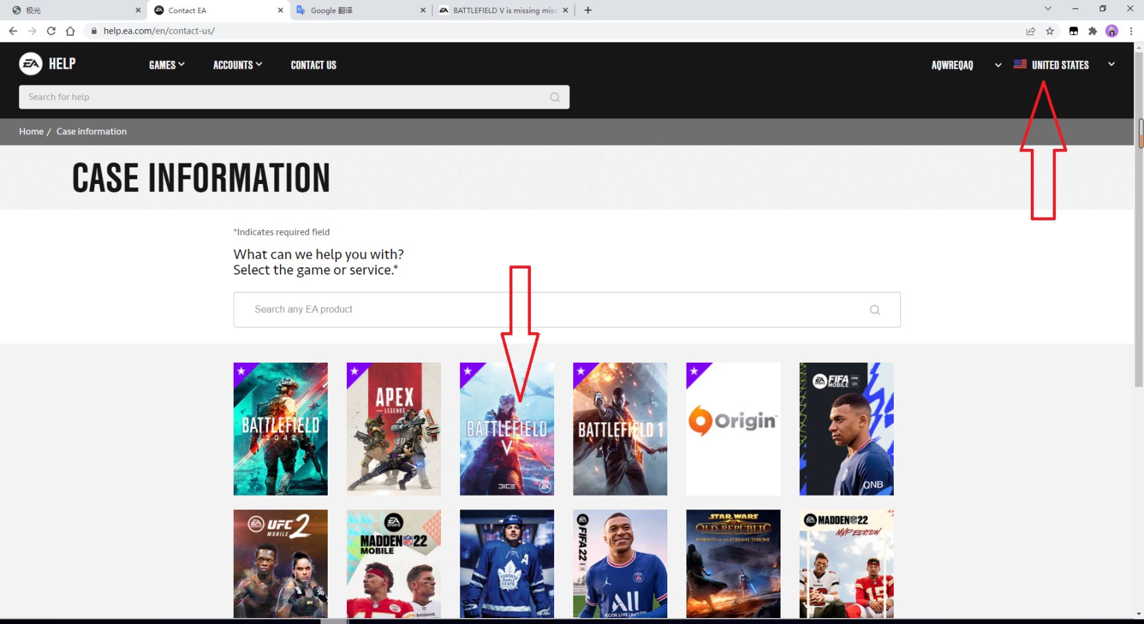The image size is (1144, 624).
Task: Close the 极光 tab
Action: pos(138,10)
